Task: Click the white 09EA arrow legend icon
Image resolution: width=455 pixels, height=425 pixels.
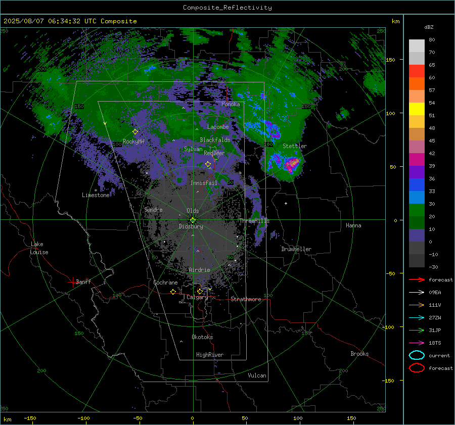Action: (x=417, y=293)
